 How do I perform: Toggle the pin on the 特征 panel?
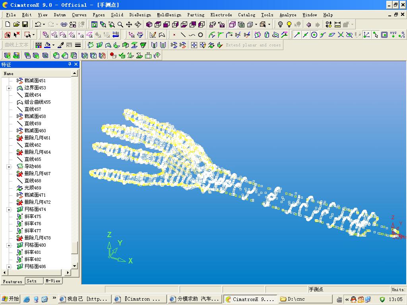click(x=70, y=64)
